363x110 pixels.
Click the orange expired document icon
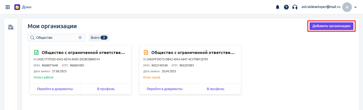146,53
